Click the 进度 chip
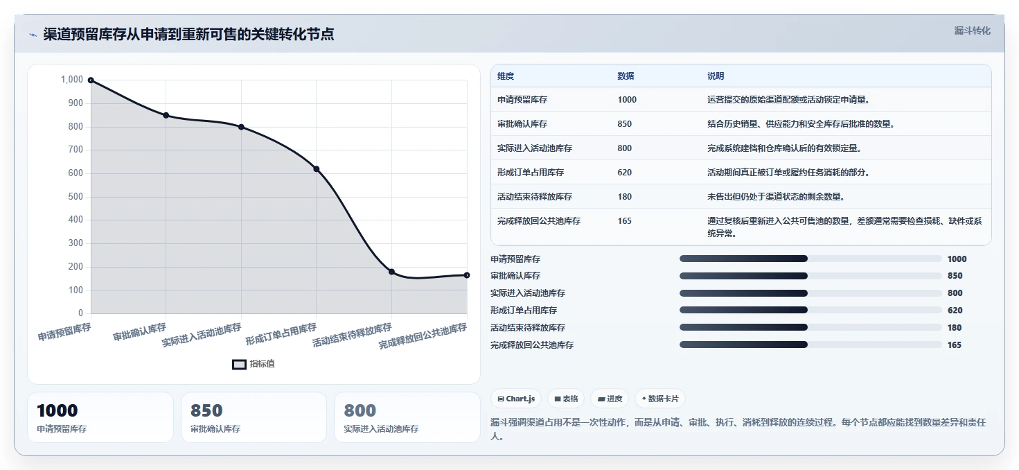1019x470 pixels. 610,399
